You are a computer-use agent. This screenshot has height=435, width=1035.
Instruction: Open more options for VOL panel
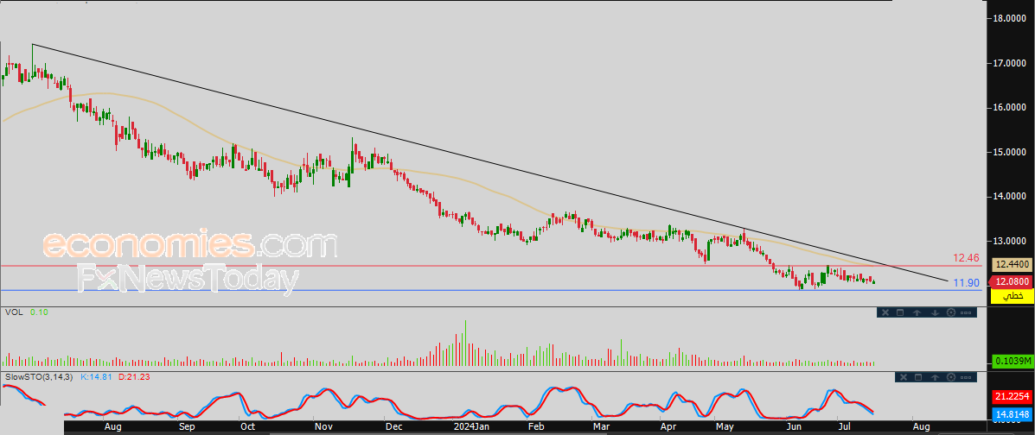pyautogui.click(x=966, y=312)
